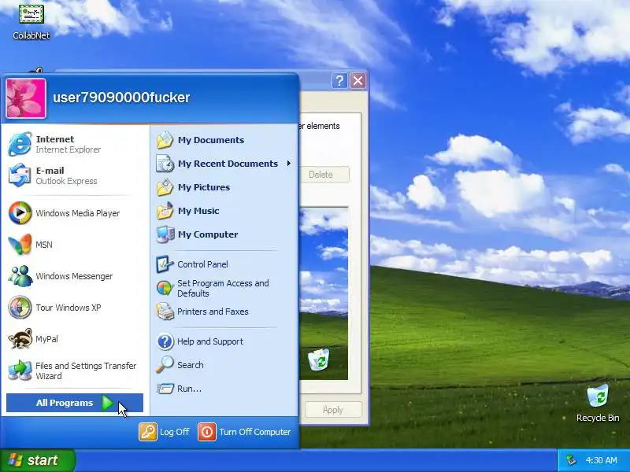Launch Outlook Express E-mail icon
Screen dimensions: 630x472
[20, 175]
